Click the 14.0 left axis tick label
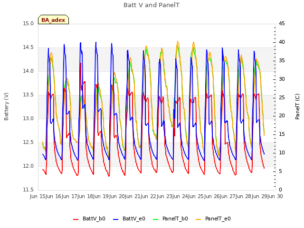304x228 pixels. click(28, 71)
